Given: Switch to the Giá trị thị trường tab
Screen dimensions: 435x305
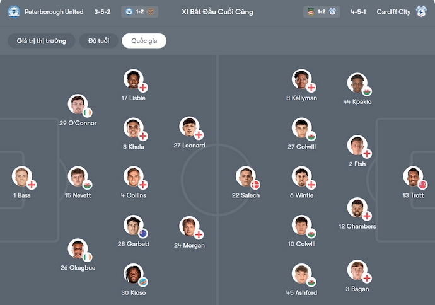Looking at the screenshot, I should point(42,41).
